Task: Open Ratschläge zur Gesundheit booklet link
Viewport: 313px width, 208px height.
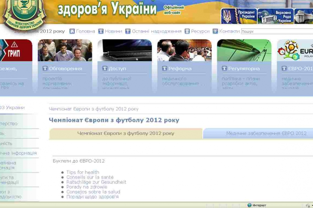Action: pyautogui.click(x=96, y=182)
